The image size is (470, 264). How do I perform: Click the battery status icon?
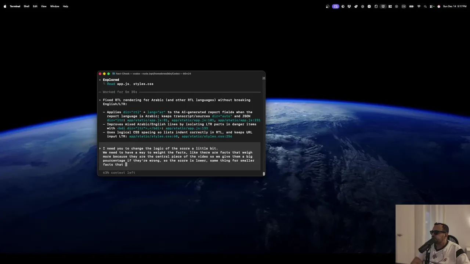[x=411, y=6]
